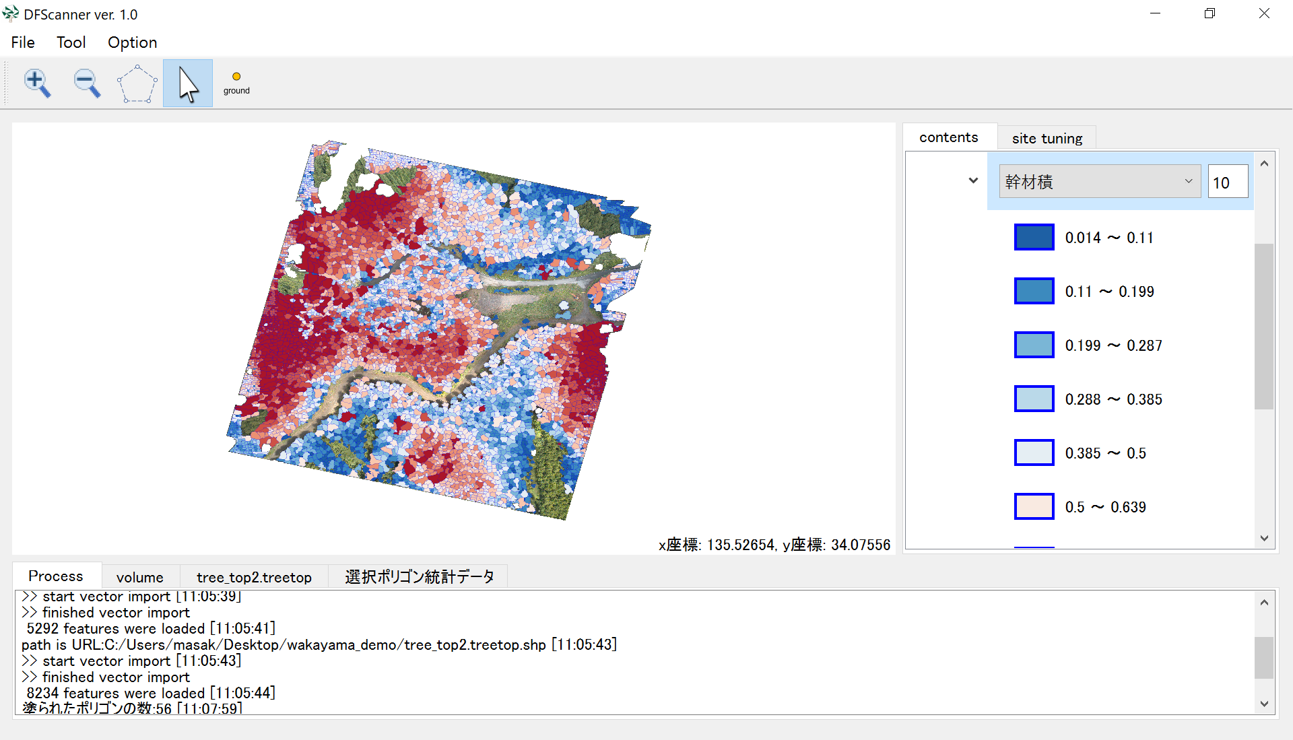This screenshot has width=1293, height=740.
Task: Click the 0.014 ~ 0.11 color swatch
Action: pos(1034,237)
